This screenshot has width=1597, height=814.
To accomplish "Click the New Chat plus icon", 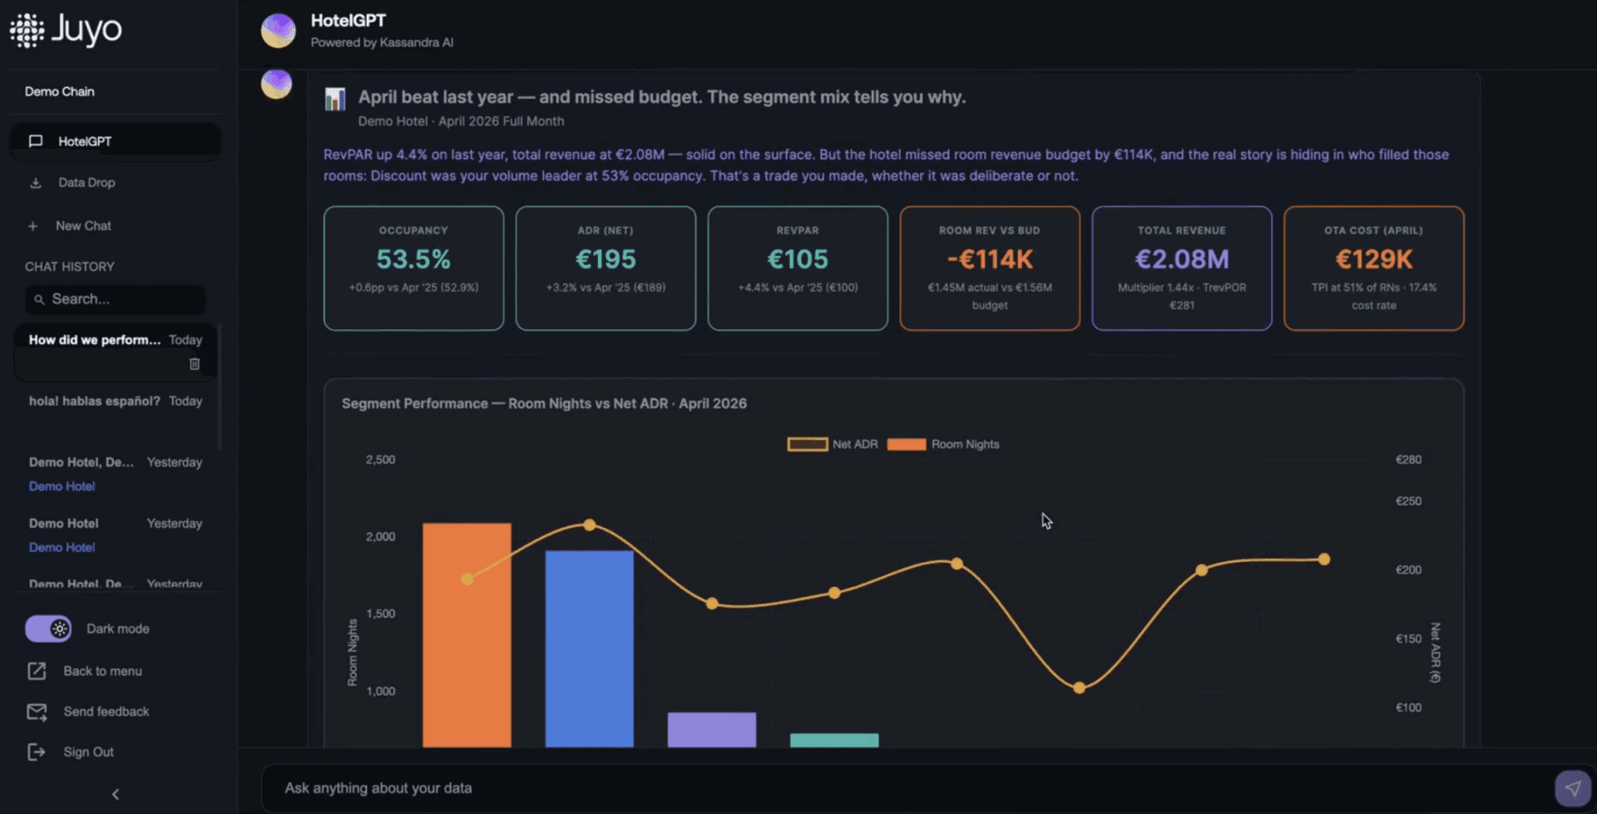I will tap(32, 226).
